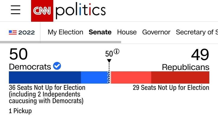This screenshot has height=122, width=218.
Task: Click the politics section heading link
Action: coord(80,11)
